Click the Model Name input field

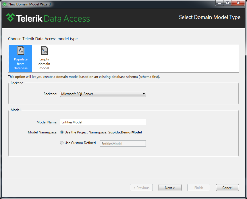pyautogui.click(x=103, y=122)
